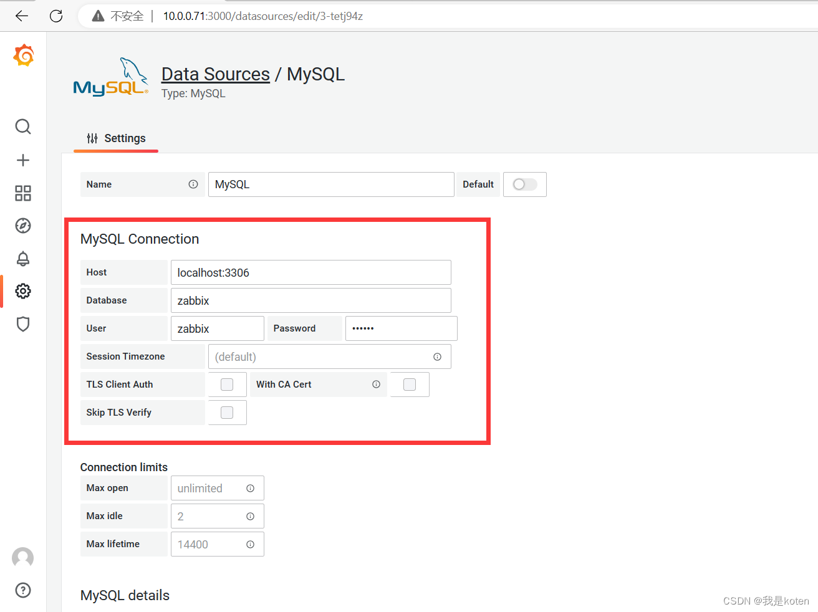Click the Session Timezone label

125,356
